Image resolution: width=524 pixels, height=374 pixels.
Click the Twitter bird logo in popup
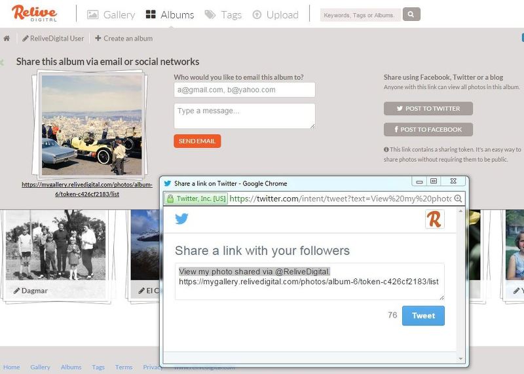tap(181, 219)
